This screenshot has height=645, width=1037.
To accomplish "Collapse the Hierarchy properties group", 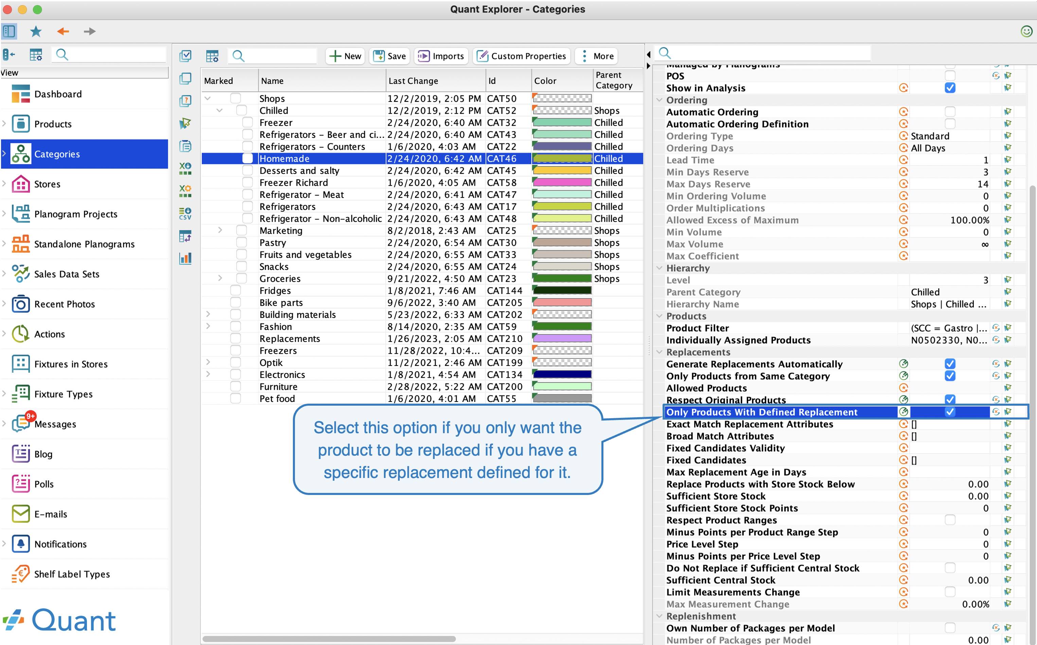I will pyautogui.click(x=659, y=268).
